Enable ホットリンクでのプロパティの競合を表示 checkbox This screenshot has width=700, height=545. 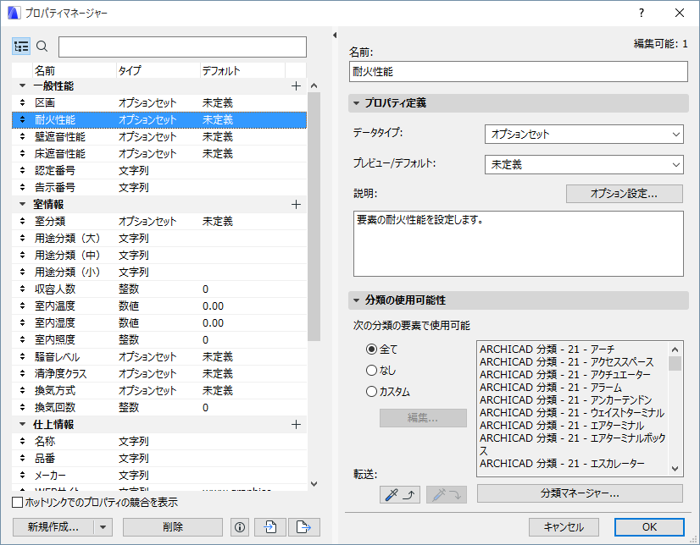(x=18, y=503)
